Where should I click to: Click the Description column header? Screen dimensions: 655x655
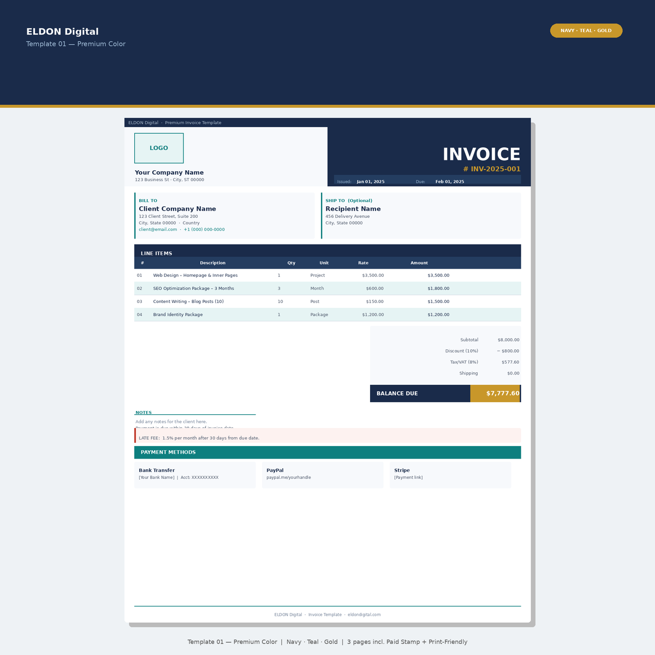(x=213, y=263)
